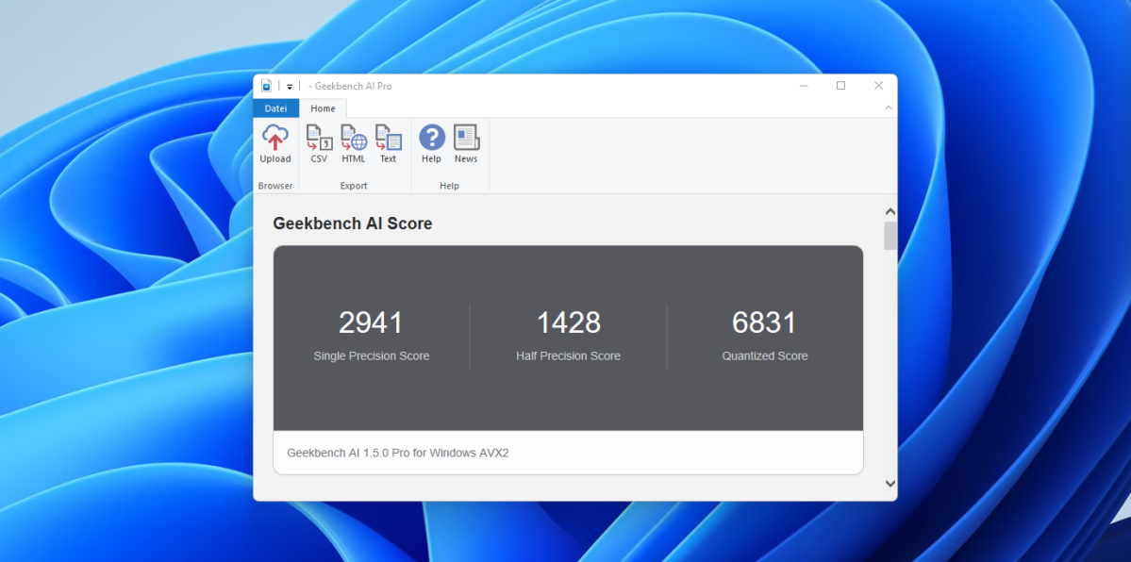
Task: Click the Single Precision Score value 2941
Action: pyautogui.click(x=371, y=322)
